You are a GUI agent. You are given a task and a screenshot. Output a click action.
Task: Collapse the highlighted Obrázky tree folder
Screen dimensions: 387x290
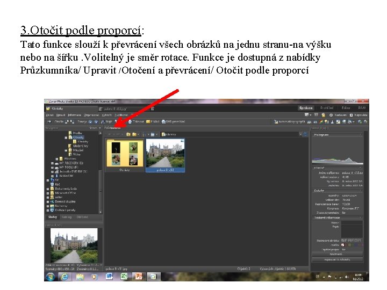click(x=66, y=137)
